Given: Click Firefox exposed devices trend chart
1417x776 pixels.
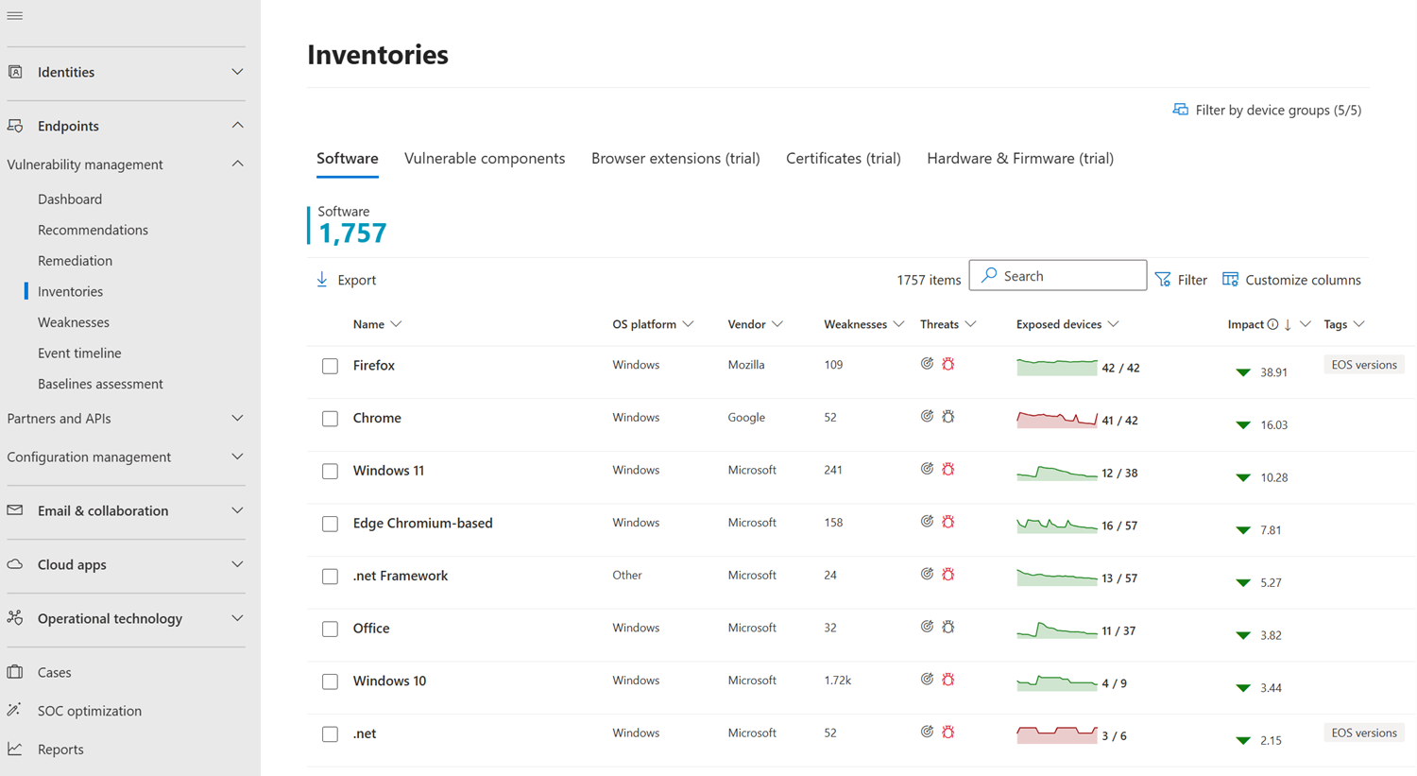Looking at the screenshot, I should pos(1057,367).
